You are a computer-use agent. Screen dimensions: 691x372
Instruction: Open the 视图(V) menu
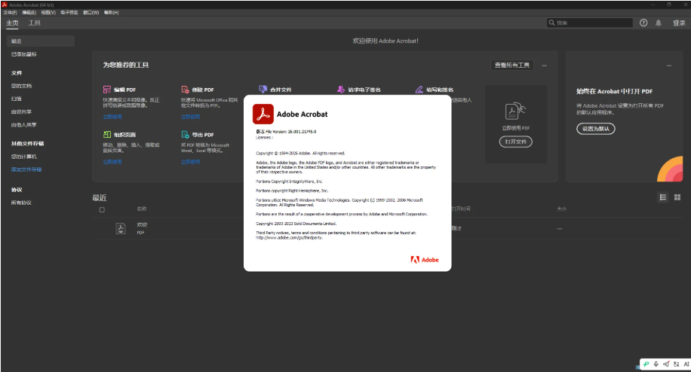click(x=48, y=13)
